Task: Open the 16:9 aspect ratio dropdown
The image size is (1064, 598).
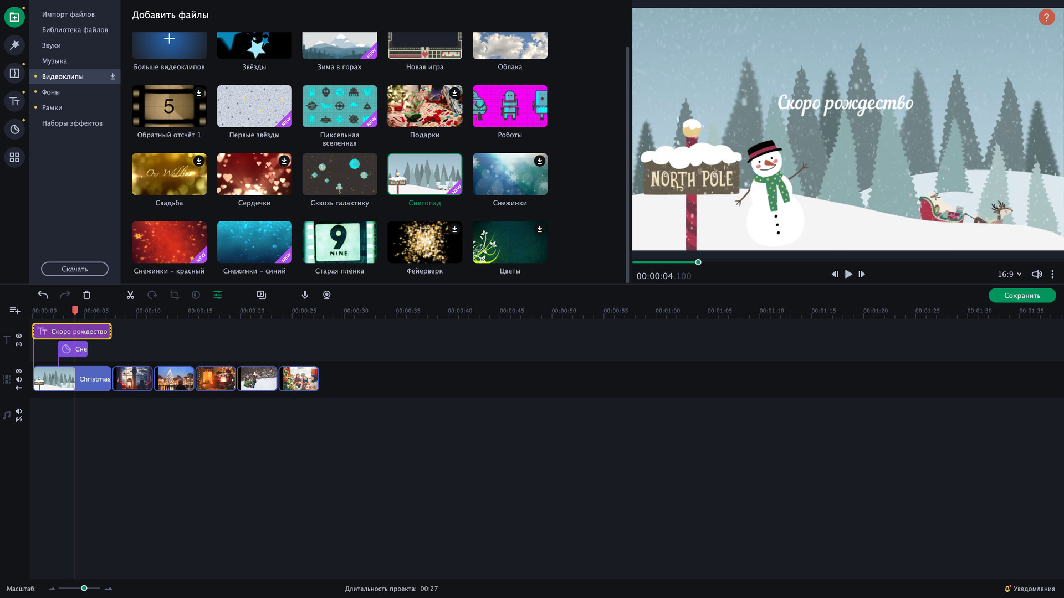Action: point(1009,274)
